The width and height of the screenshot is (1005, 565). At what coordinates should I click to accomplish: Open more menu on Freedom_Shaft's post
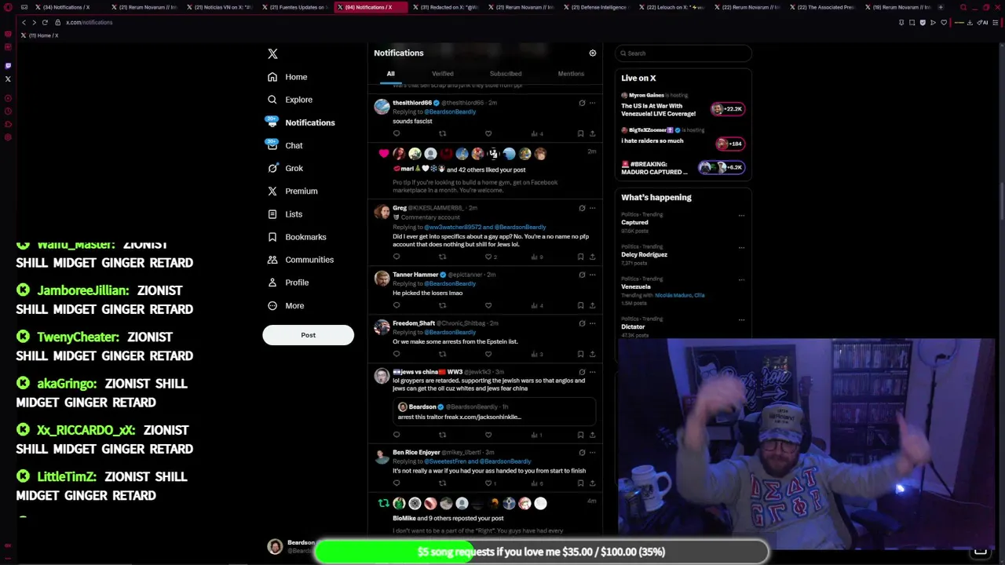(592, 323)
